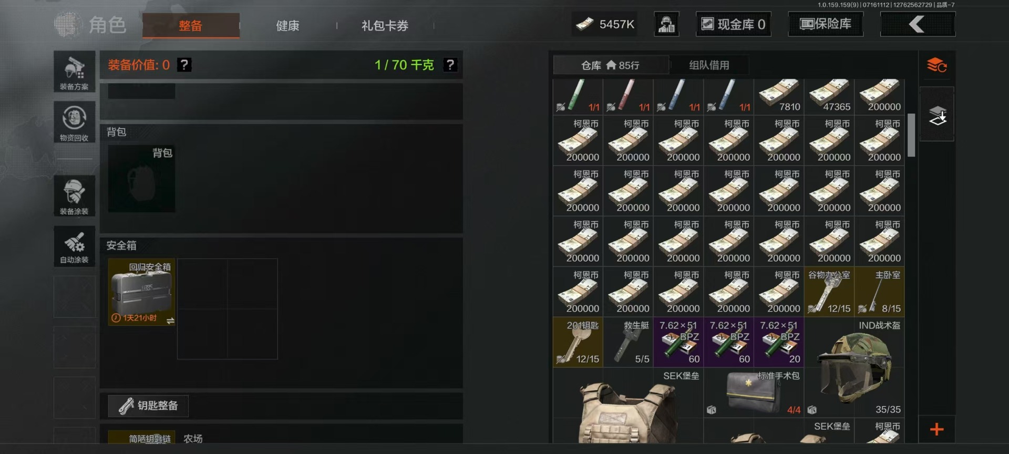Click the stash deposit layers icon
This screenshot has height=454, width=1009.
tap(937, 115)
